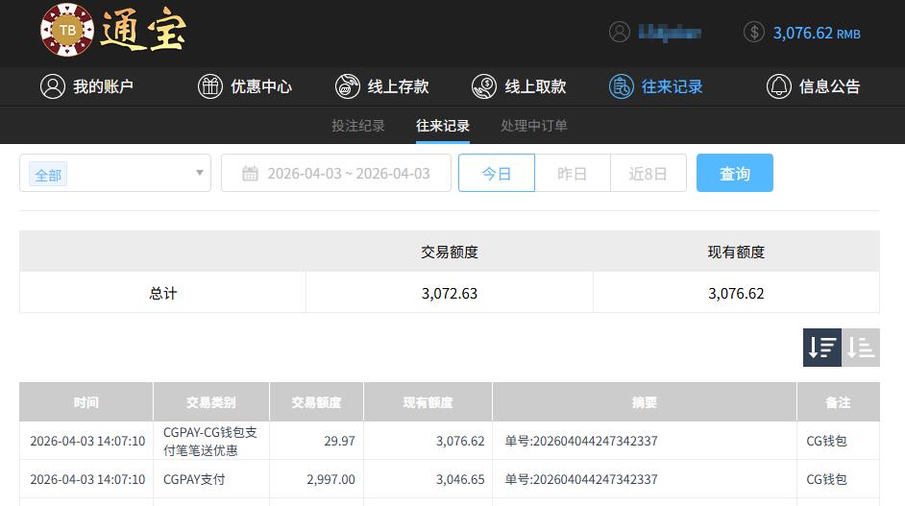This screenshot has height=506, width=905.
Task: Open My Account (我的账户) person icon
Action: point(52,86)
